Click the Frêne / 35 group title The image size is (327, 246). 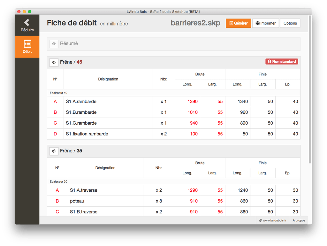pos(71,151)
